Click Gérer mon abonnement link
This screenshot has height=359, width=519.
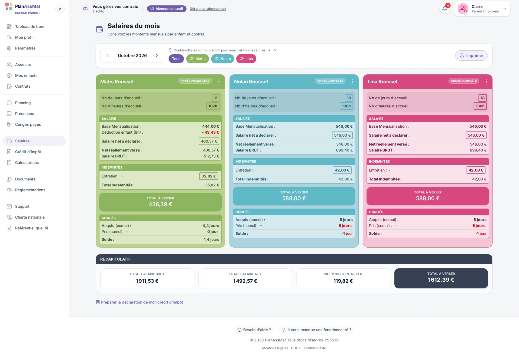coord(208,9)
